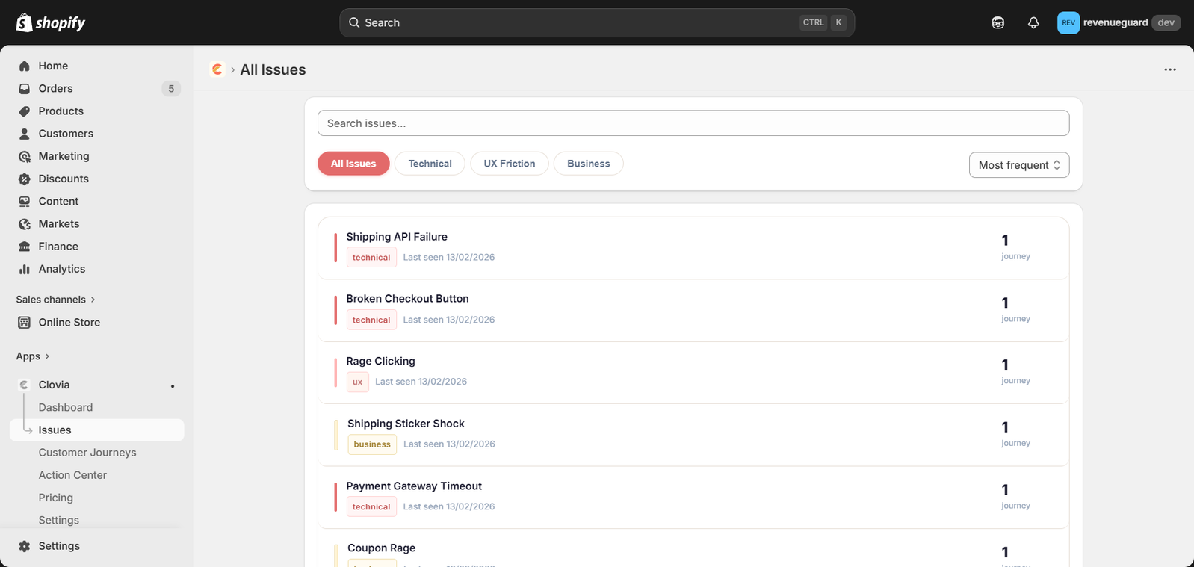
Task: Click the Products tag icon
Action: pos(25,111)
